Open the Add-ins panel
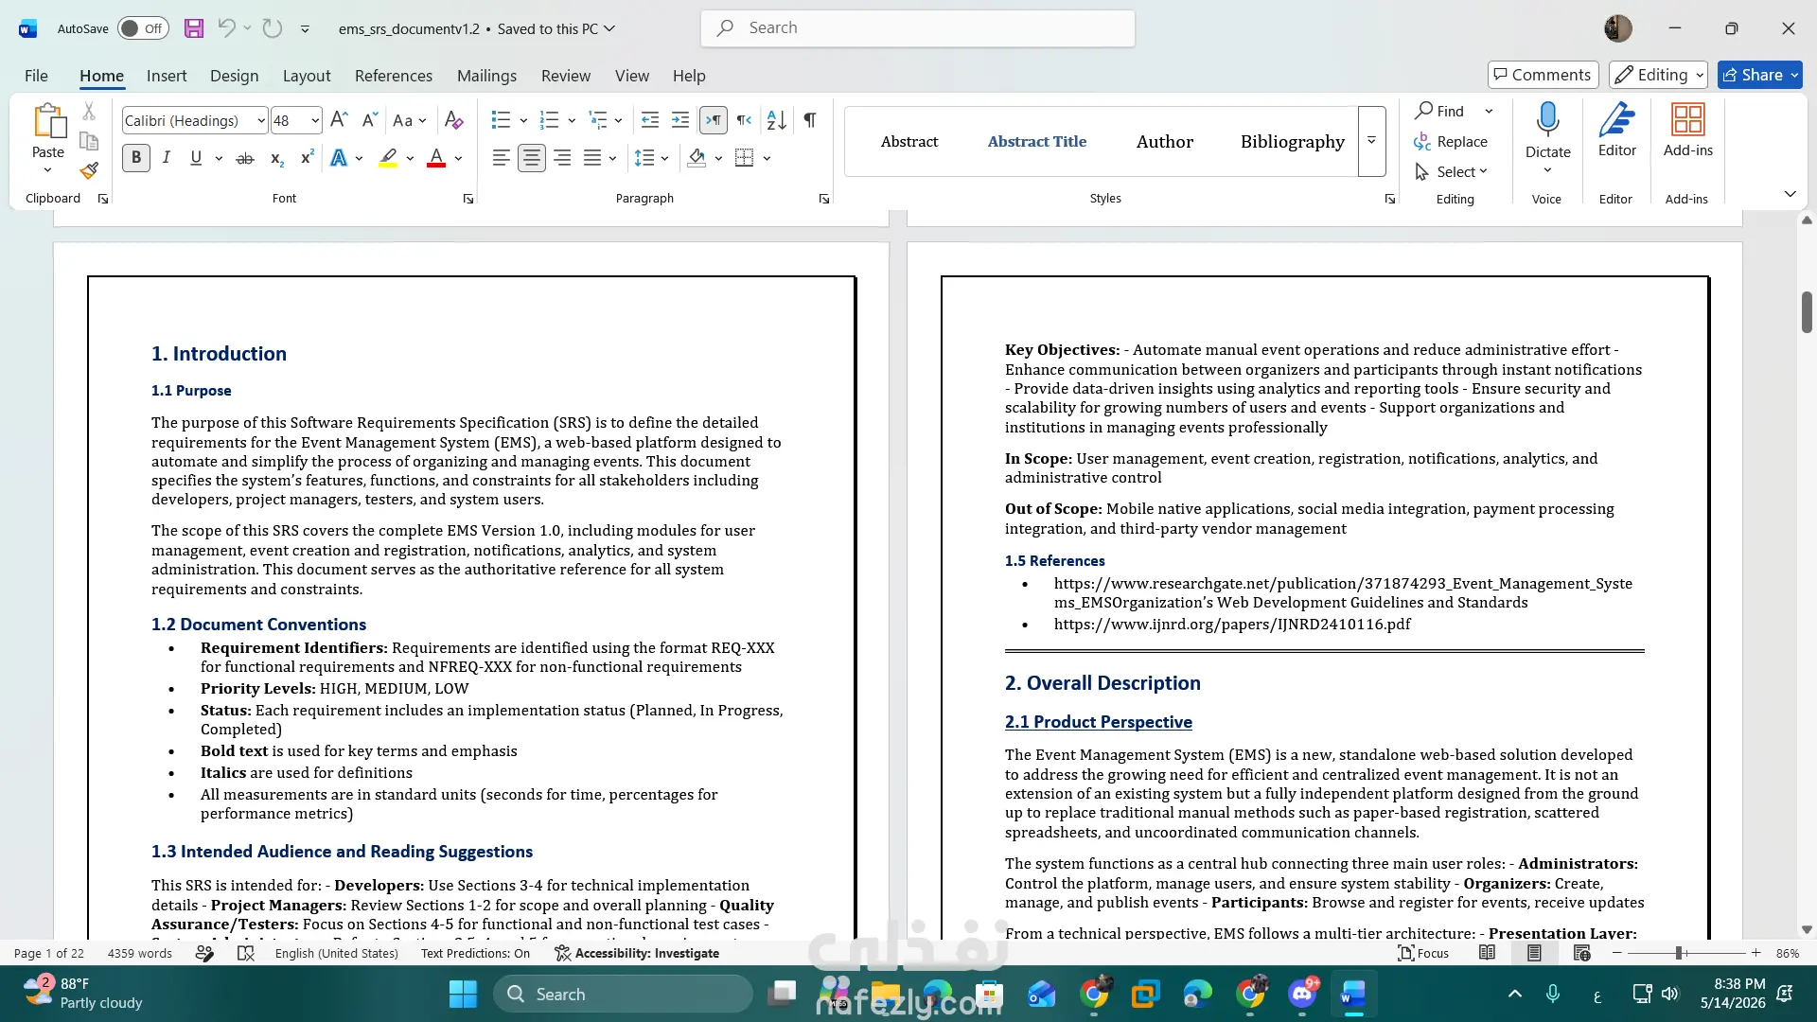This screenshot has height=1022, width=1817. (x=1688, y=131)
